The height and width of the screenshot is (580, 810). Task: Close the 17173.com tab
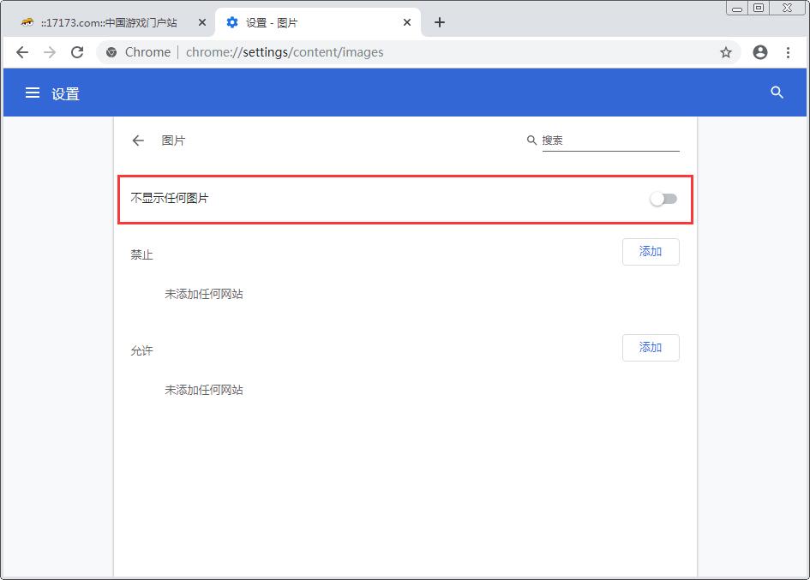[x=202, y=23]
